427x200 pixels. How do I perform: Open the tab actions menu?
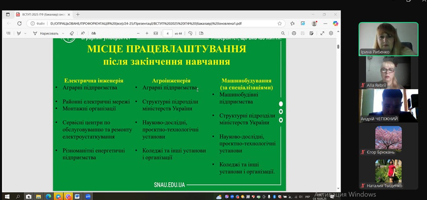[x=8, y=14]
